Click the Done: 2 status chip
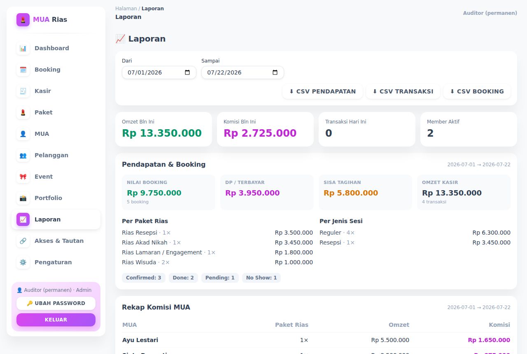Viewport: 527px width, 354px height. [x=183, y=278]
